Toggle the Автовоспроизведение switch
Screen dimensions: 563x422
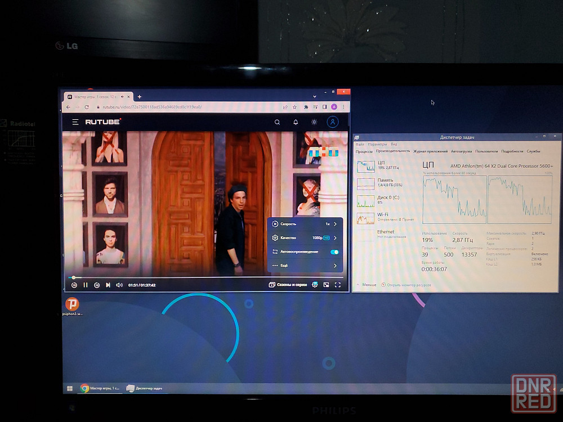tap(334, 252)
